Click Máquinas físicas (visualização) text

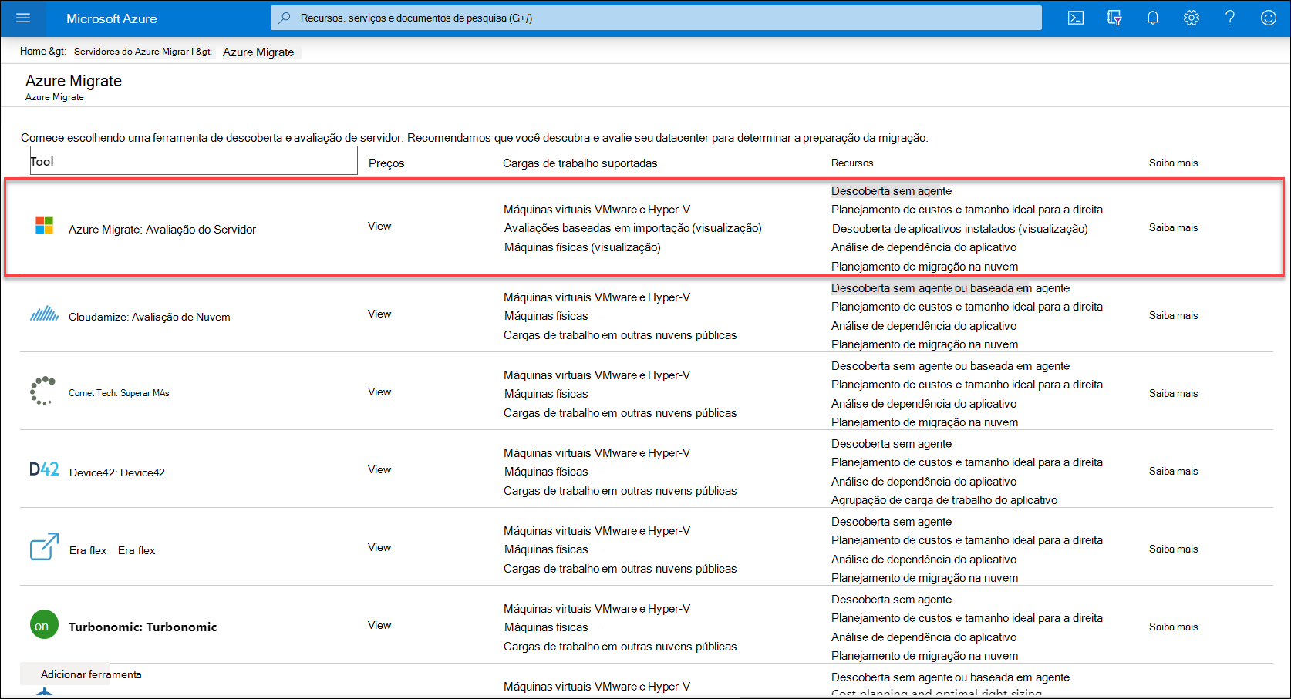pos(582,247)
